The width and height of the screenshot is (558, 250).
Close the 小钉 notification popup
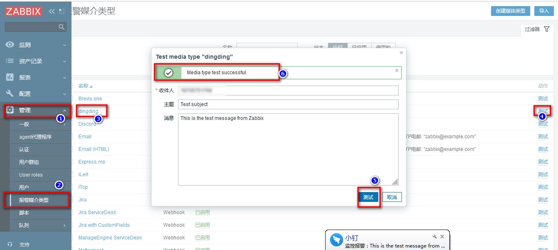[442, 237]
